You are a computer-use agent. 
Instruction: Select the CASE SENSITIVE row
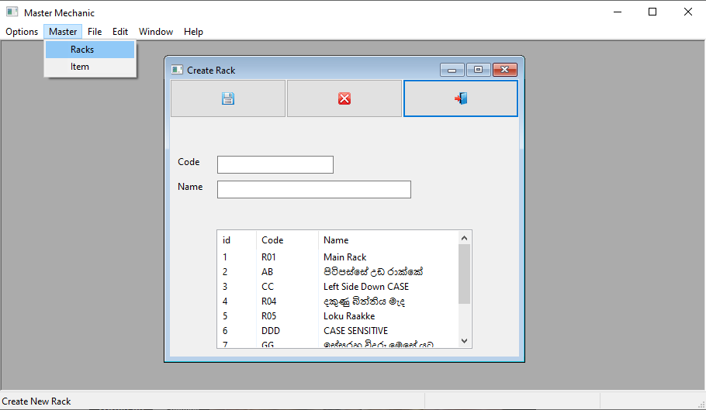click(338, 331)
